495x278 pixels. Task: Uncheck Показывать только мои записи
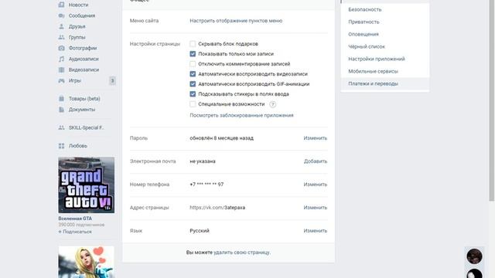click(x=193, y=54)
